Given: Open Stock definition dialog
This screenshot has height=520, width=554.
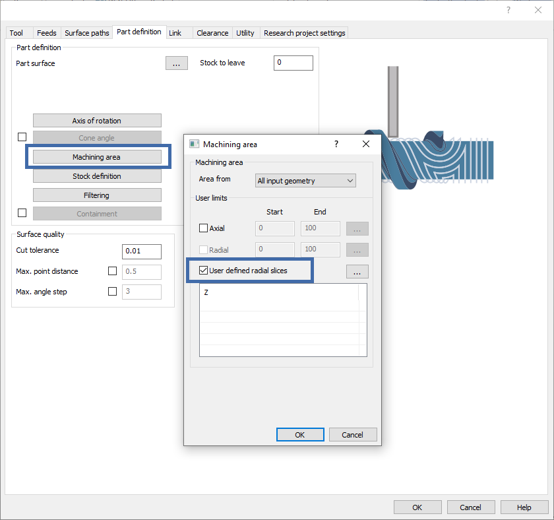Looking at the screenshot, I should pos(97,176).
